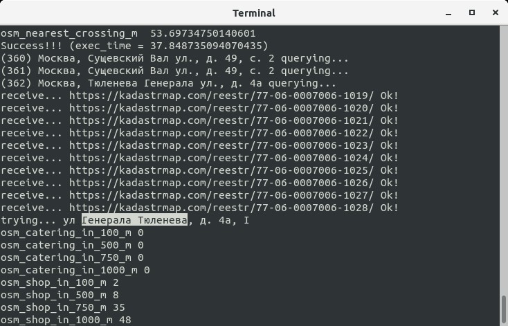Click the "Success!!!" exec_time output line
The width and height of the screenshot is (508, 326).
pyautogui.click(x=125, y=46)
